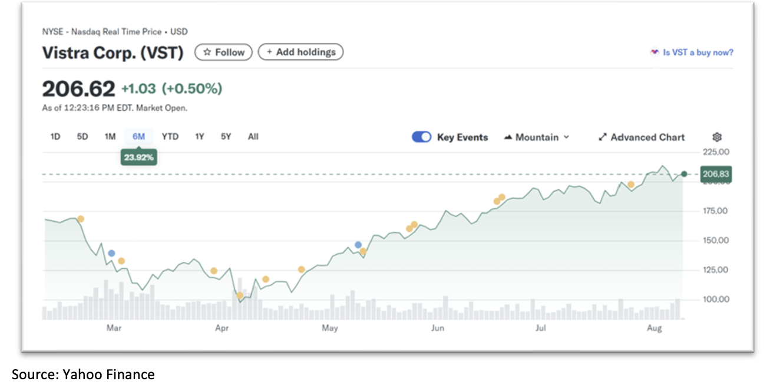The height and width of the screenshot is (391, 773).
Task: Select the 1D time range
Action: click(55, 136)
